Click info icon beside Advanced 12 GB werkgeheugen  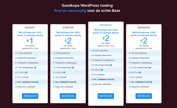(x=150, y=67)
